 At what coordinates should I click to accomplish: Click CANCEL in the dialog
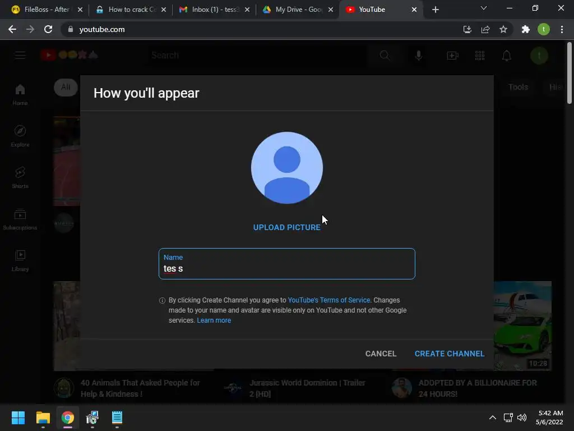pyautogui.click(x=381, y=354)
